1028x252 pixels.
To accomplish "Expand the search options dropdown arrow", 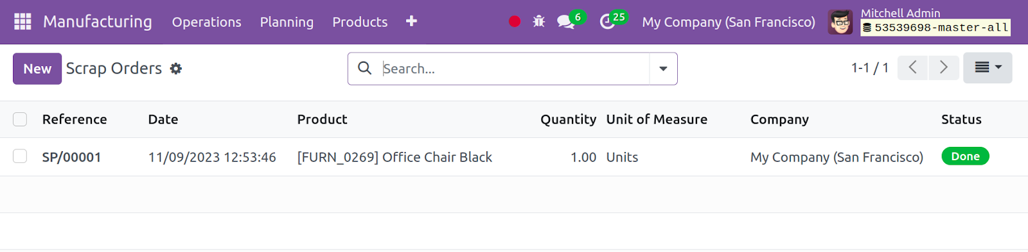I will [663, 69].
